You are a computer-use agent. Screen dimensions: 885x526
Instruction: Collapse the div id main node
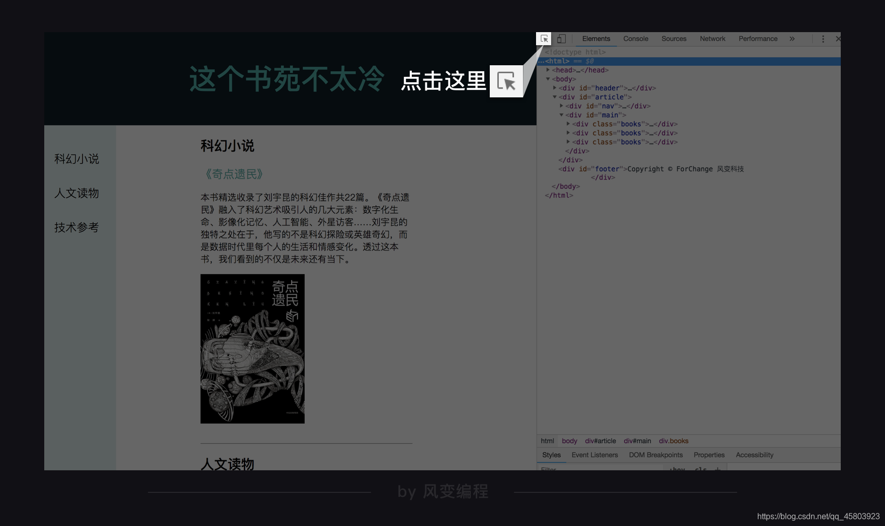pyautogui.click(x=561, y=115)
